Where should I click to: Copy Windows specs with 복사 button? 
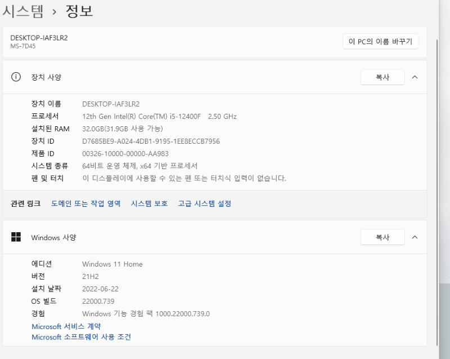(382, 237)
